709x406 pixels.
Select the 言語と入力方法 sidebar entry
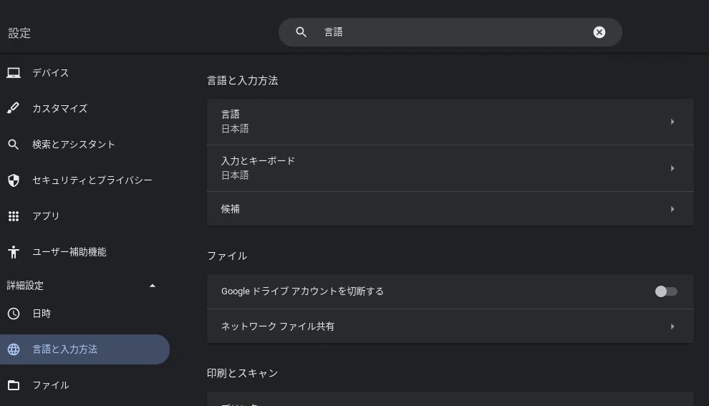point(85,349)
